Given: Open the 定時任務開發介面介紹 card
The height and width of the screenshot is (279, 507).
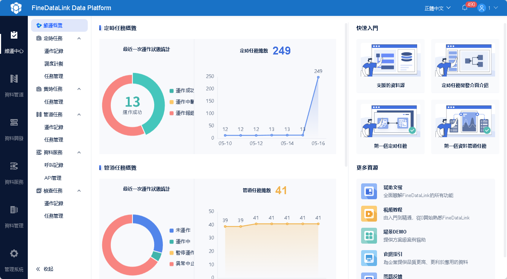Looking at the screenshot, I should [x=465, y=66].
